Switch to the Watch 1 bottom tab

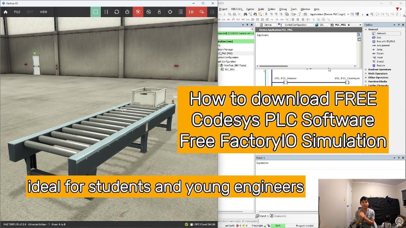coord(262,216)
